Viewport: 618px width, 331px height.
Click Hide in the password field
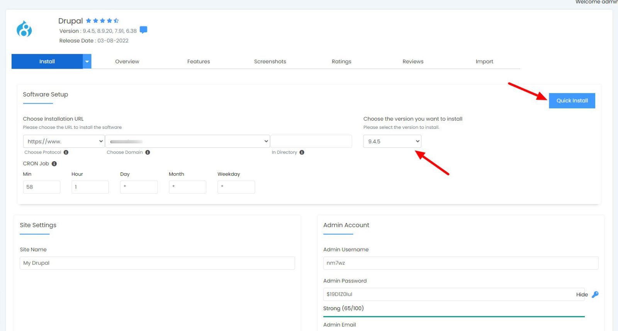(582, 294)
